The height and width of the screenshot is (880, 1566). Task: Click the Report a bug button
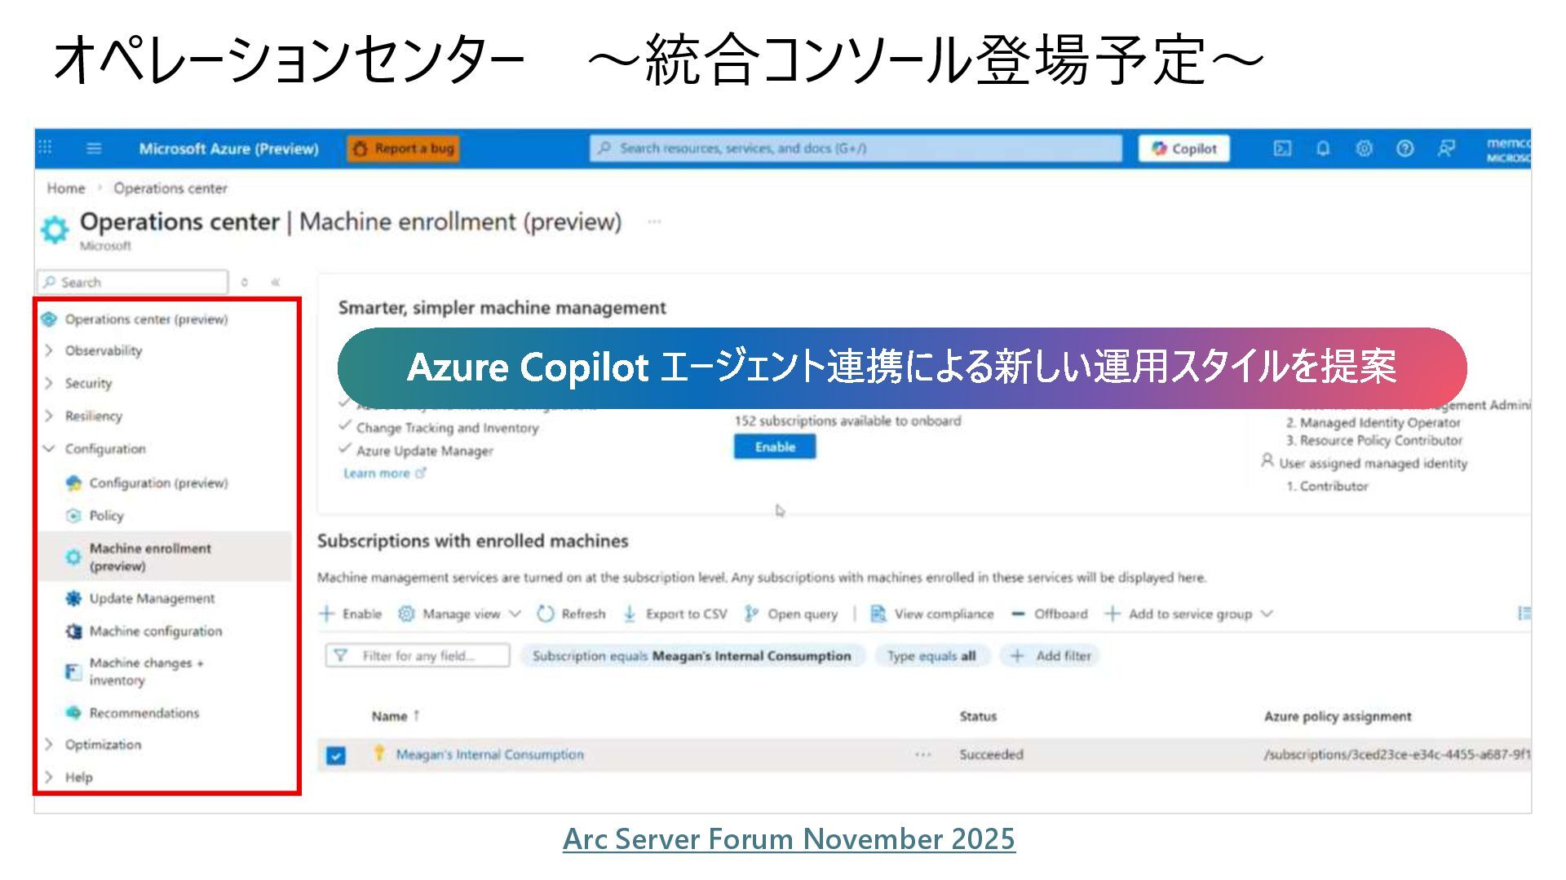(x=403, y=148)
